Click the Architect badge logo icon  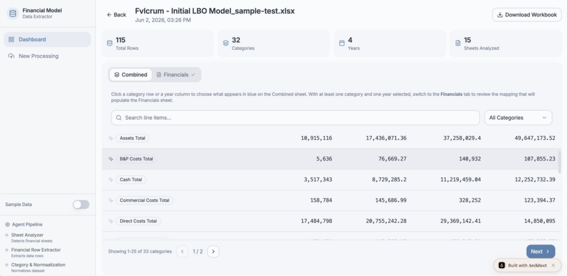coord(502,265)
